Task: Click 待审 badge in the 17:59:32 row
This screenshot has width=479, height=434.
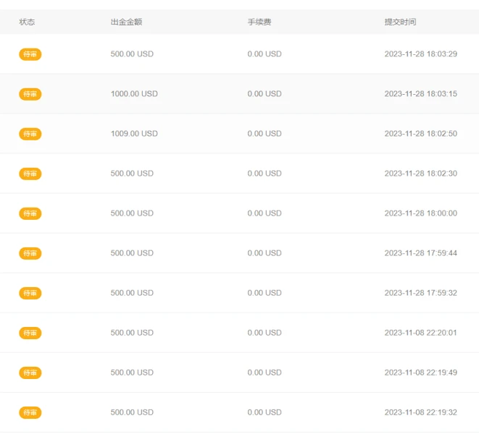Action: 30,293
